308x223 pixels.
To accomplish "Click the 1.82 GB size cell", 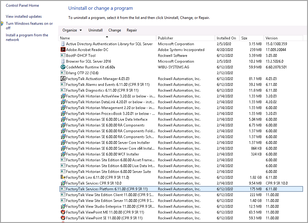I will tap(256, 177).
